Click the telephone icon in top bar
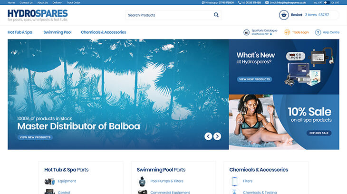 [x=240, y=2]
